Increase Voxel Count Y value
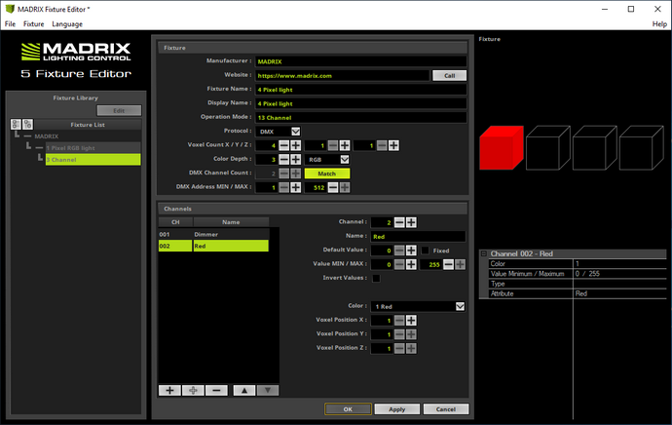672x425 pixels. (x=345, y=145)
